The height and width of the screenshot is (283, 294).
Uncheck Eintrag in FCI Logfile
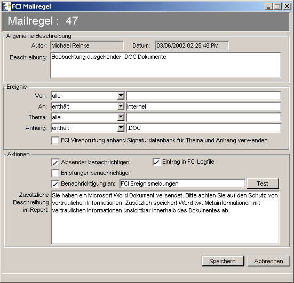tap(156, 162)
